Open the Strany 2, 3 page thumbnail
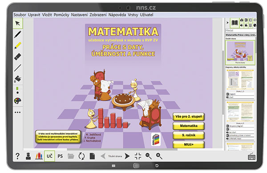 [240, 80]
